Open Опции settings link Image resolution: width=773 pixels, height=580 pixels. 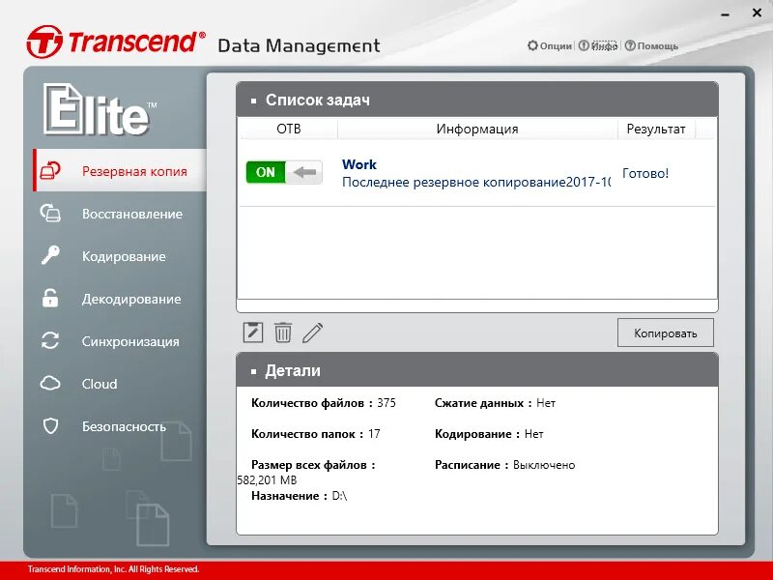[556, 45]
